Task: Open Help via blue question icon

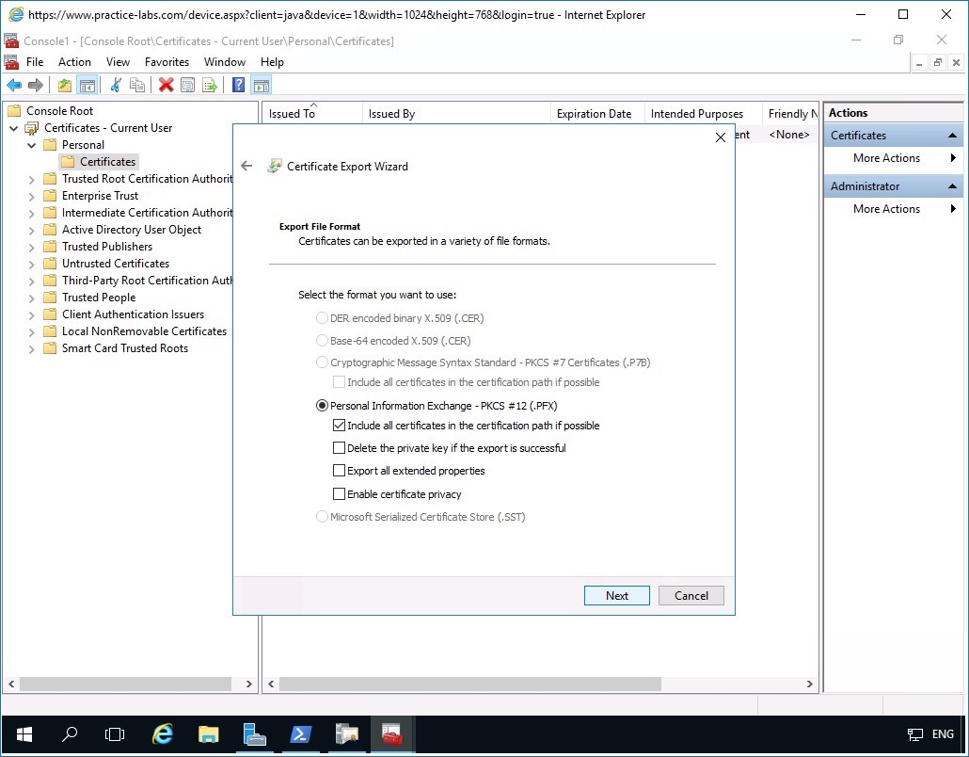Action: (x=239, y=85)
